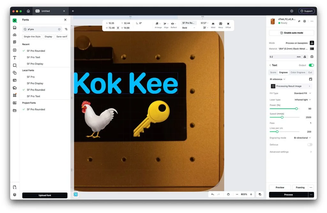Expand the IR reference dropdown
The image size is (327, 213).
(278, 79)
